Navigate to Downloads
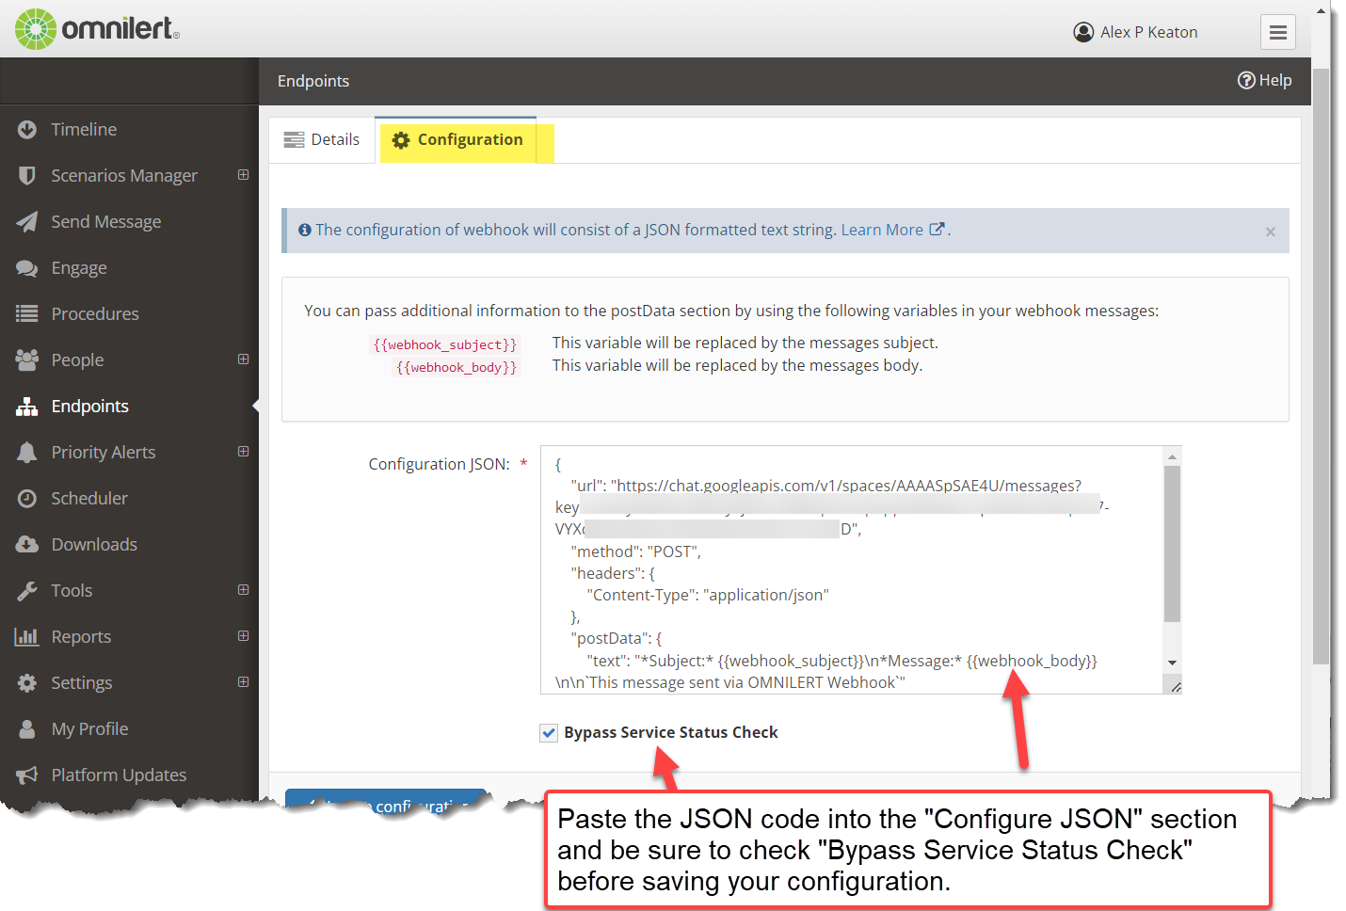Screen dimensions: 1346x911 pos(94,544)
